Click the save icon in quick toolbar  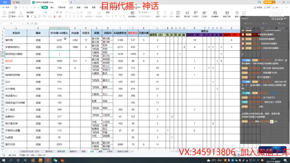[x=15, y=7]
